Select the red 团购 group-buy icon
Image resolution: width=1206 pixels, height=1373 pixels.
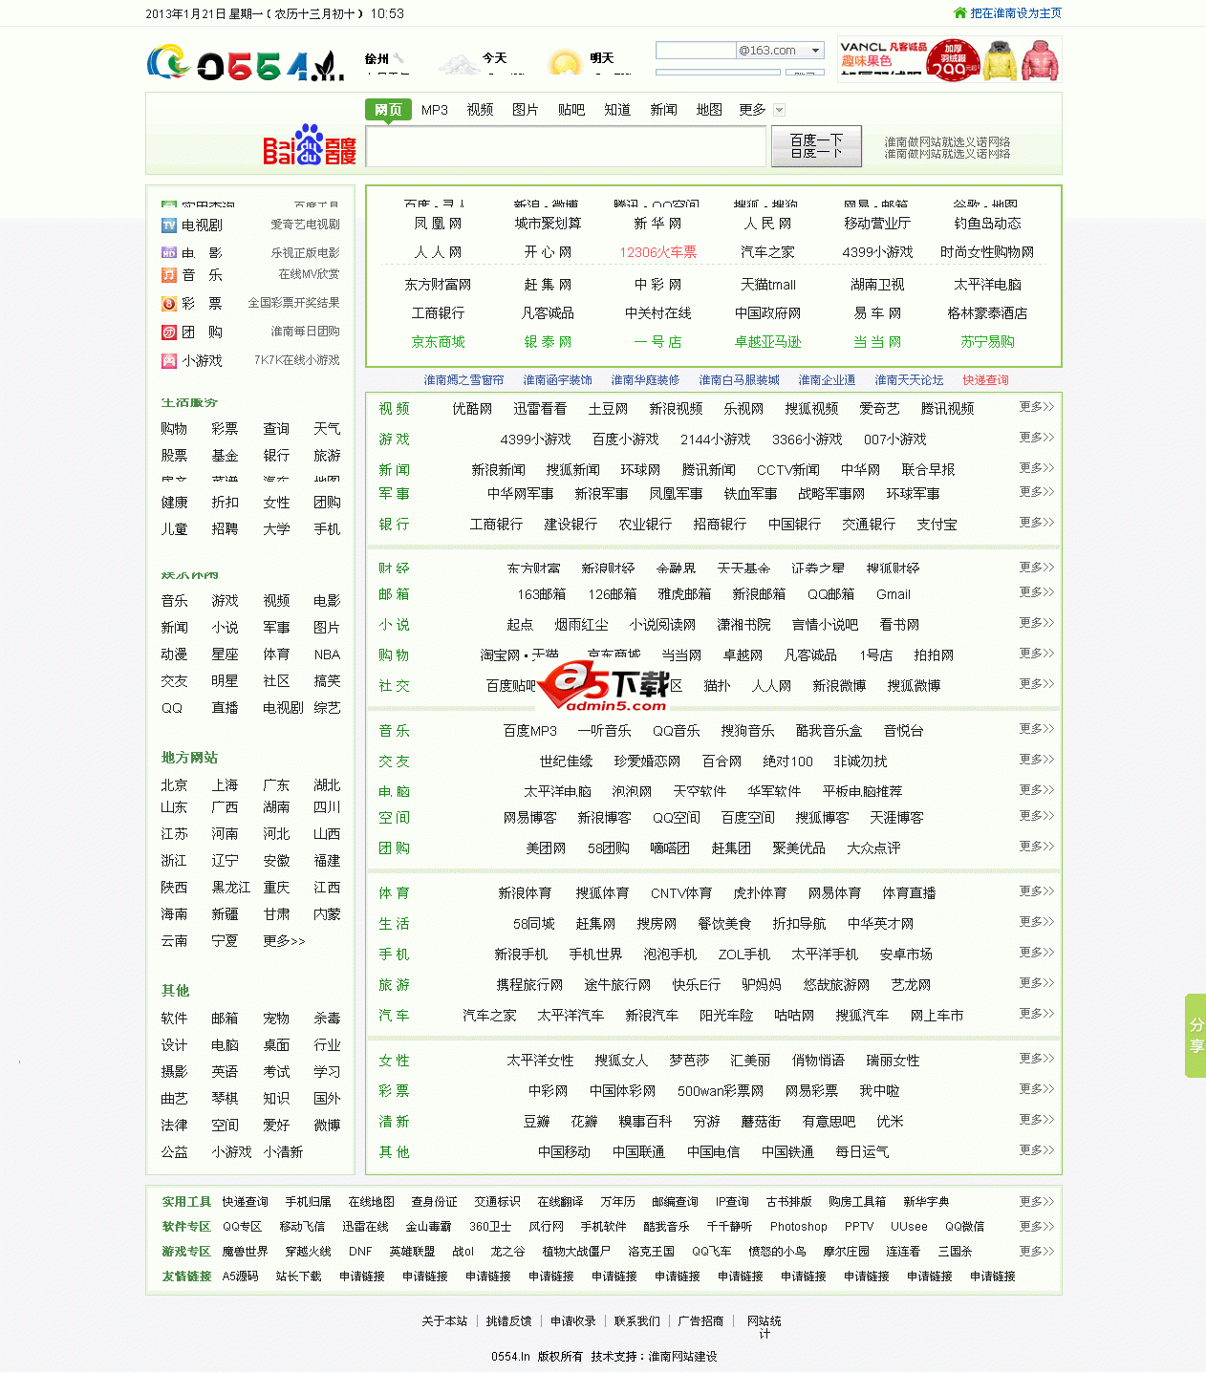pos(168,333)
